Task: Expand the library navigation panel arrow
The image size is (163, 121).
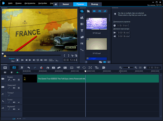Action: click(86, 62)
